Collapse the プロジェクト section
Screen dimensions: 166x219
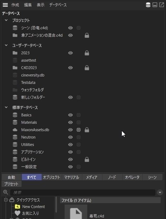6,20
